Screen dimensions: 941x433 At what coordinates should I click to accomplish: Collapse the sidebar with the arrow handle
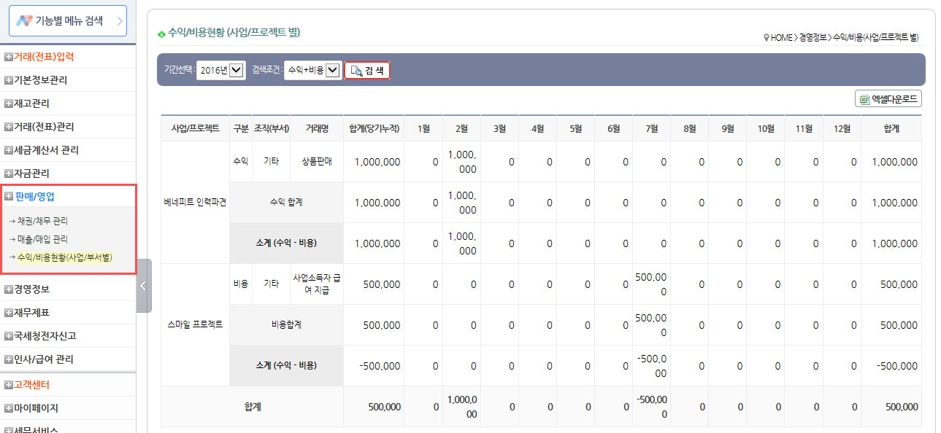(144, 286)
